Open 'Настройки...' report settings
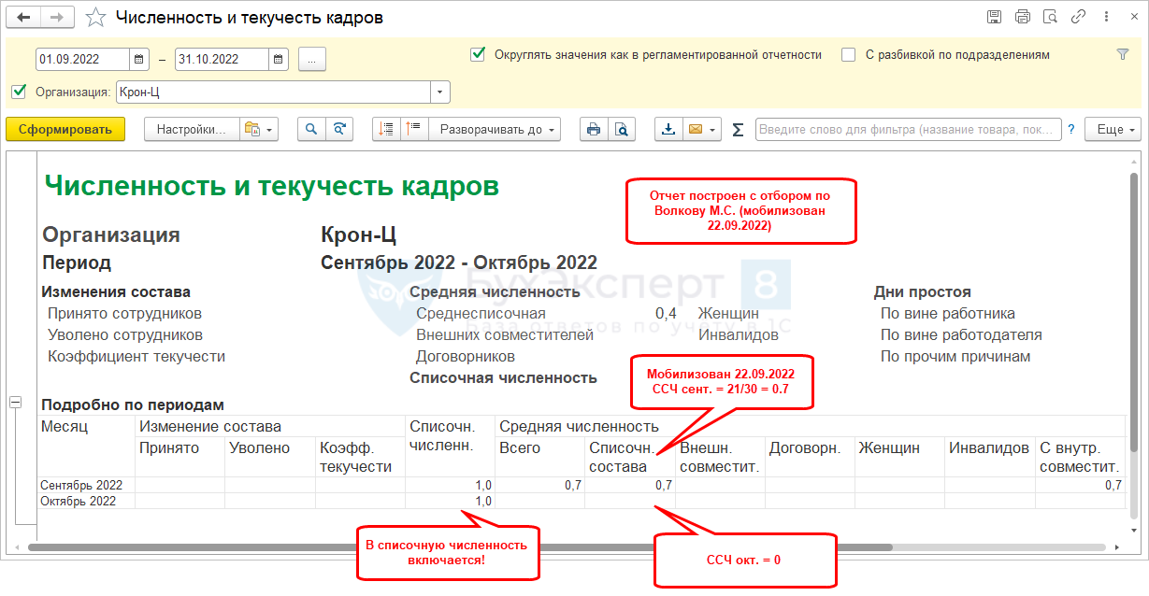This screenshot has width=1149, height=596. coord(191,130)
